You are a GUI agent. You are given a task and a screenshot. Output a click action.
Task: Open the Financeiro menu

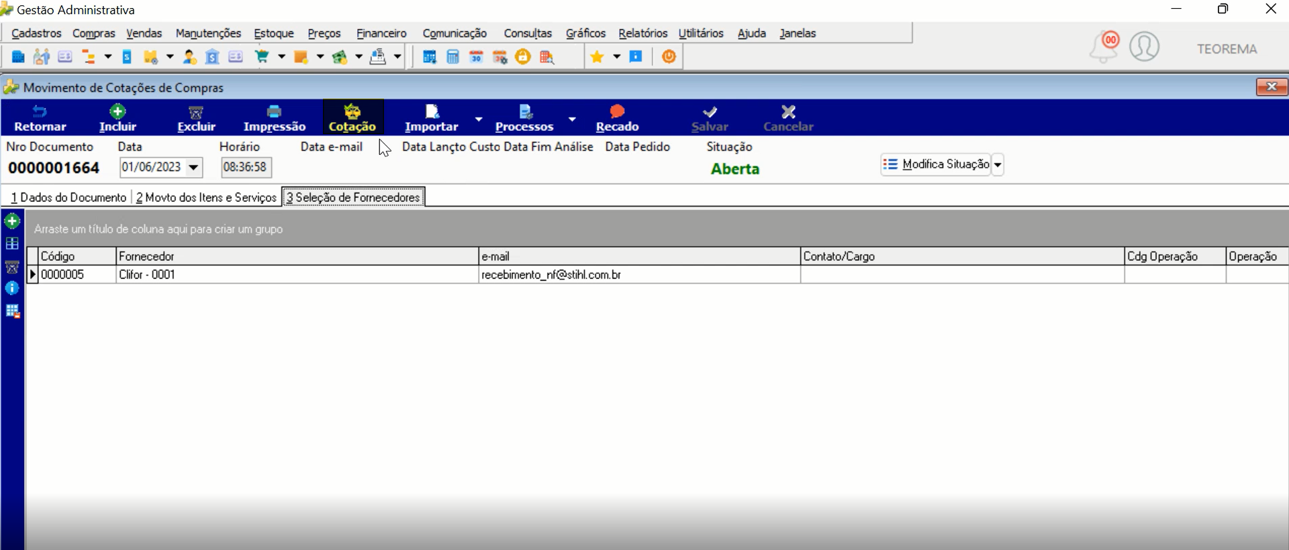(381, 33)
